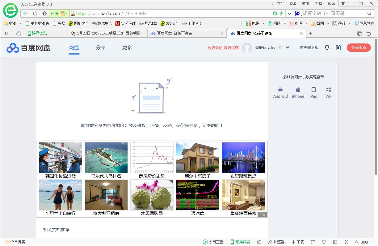Click the WP client icon

(x=328, y=90)
